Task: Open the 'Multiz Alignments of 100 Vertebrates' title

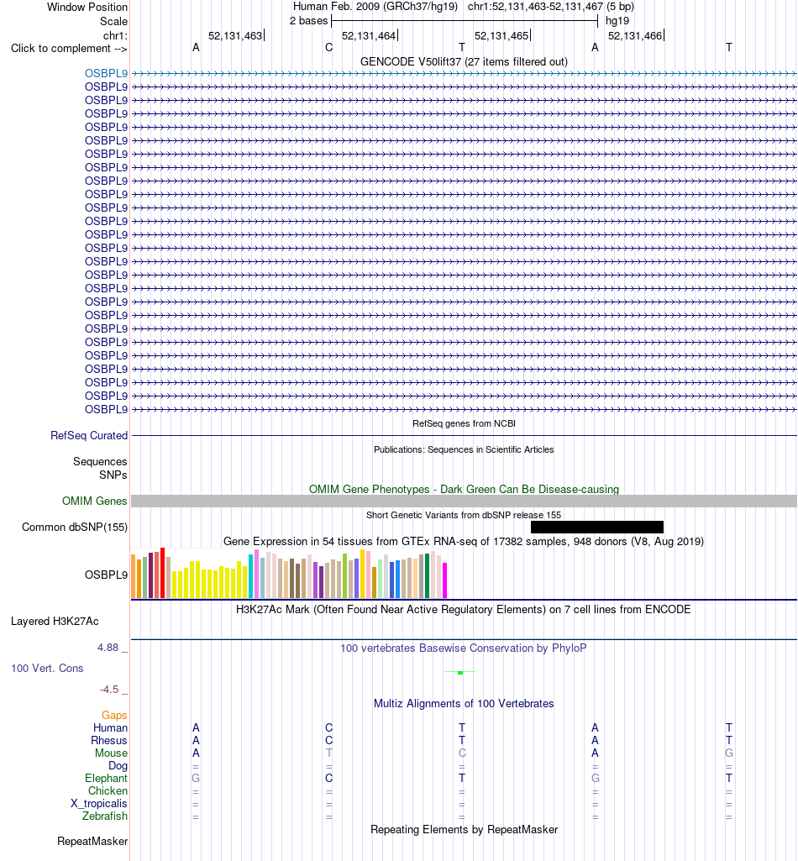Action: (x=464, y=704)
